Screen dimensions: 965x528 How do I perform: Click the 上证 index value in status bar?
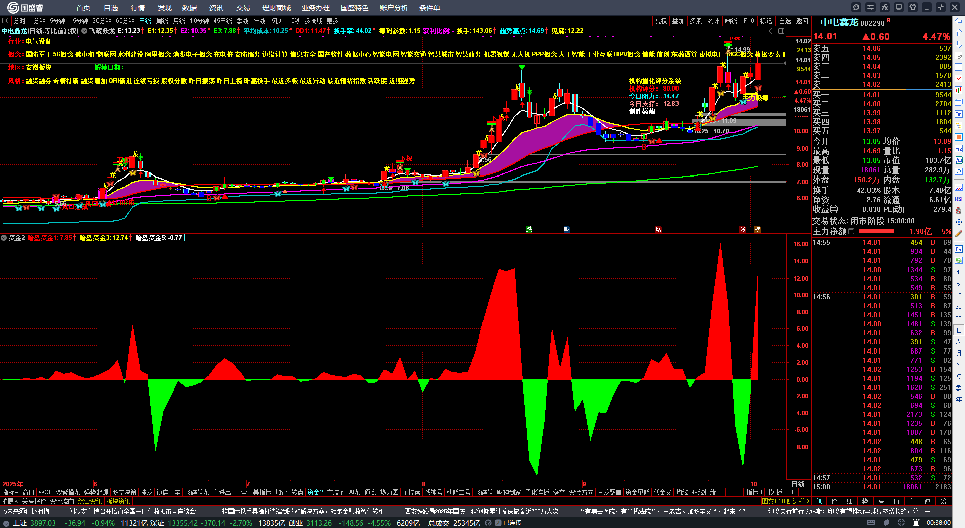pos(43,523)
